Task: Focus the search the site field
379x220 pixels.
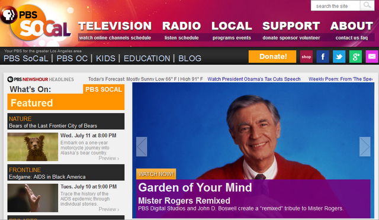Action: [336, 6]
